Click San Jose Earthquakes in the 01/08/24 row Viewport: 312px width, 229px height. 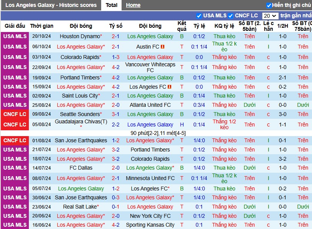pyautogui.click(x=81, y=140)
